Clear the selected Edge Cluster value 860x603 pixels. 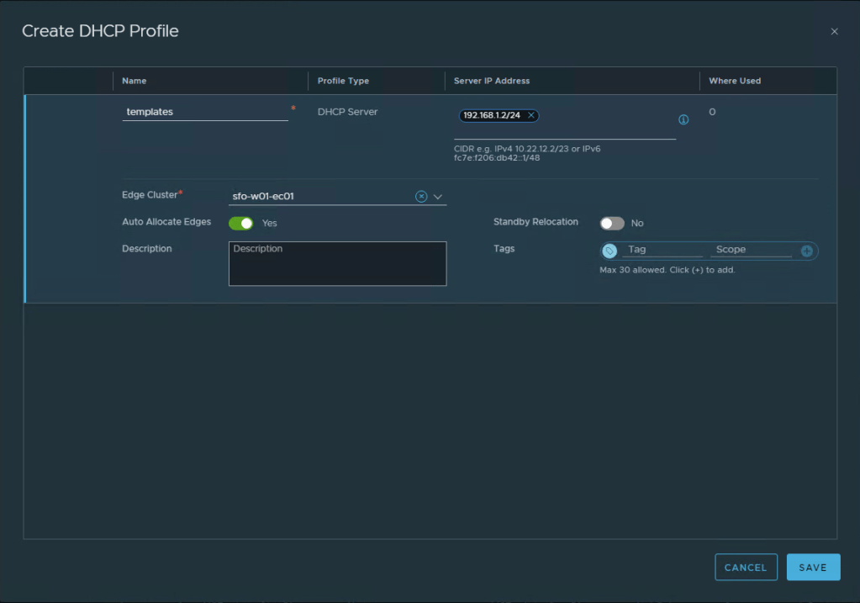[421, 196]
